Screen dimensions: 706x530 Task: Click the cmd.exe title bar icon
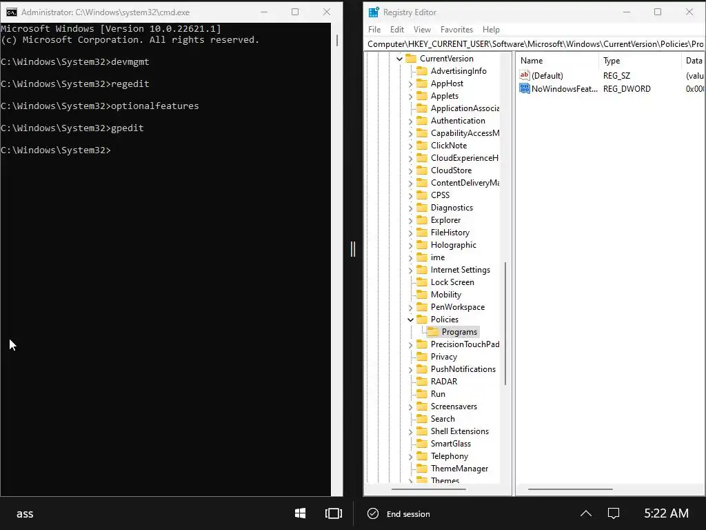[12, 12]
